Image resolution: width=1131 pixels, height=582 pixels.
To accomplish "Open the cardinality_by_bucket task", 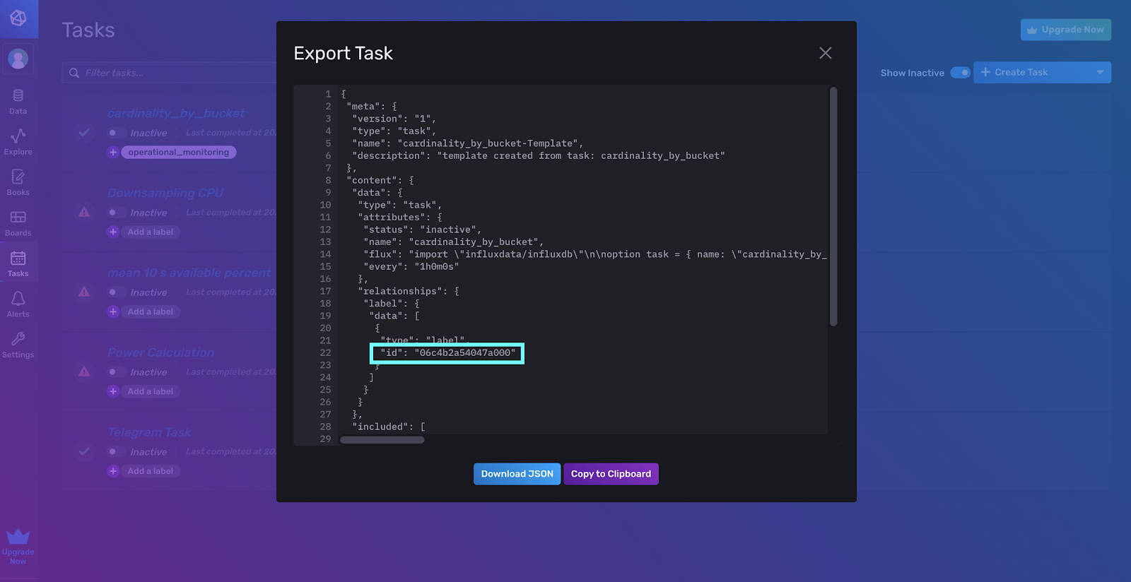I will coord(176,113).
